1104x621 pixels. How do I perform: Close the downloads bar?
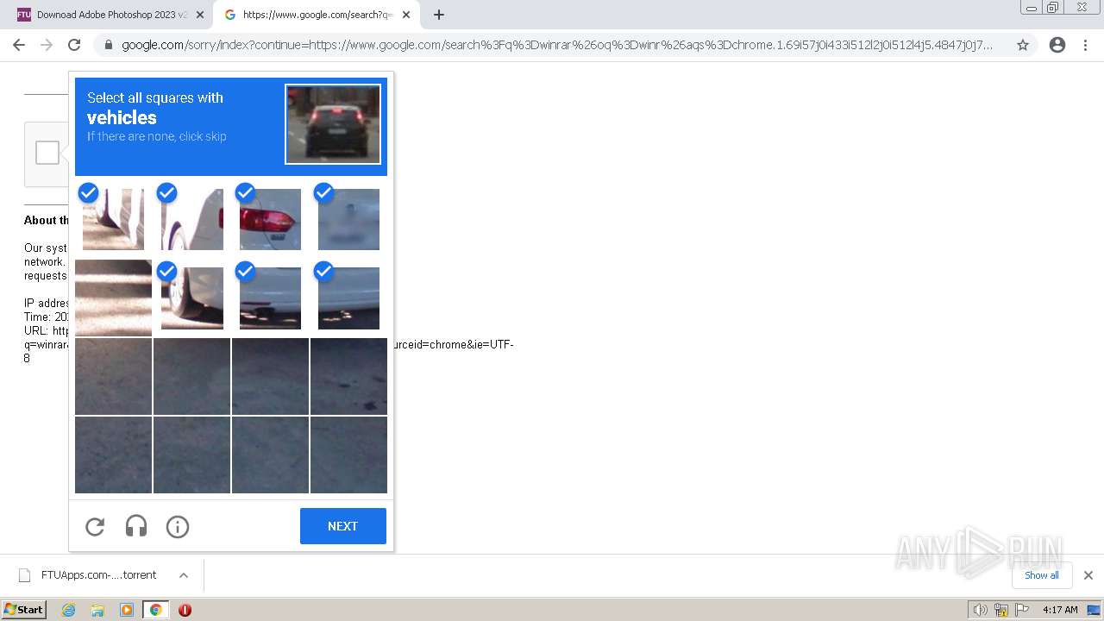click(1088, 575)
